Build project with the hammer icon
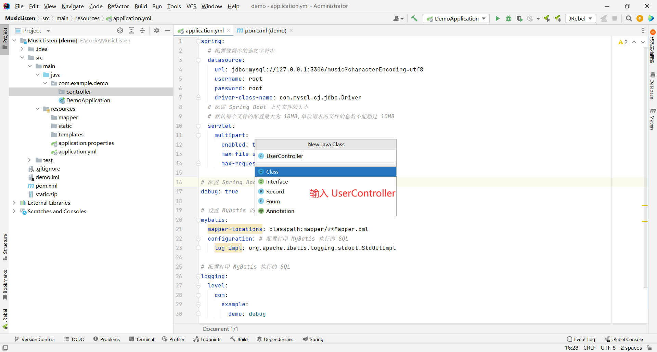This screenshot has width=657, height=352. [x=414, y=18]
